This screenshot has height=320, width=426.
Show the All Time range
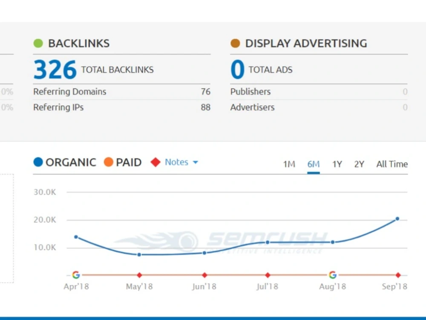[x=392, y=164]
